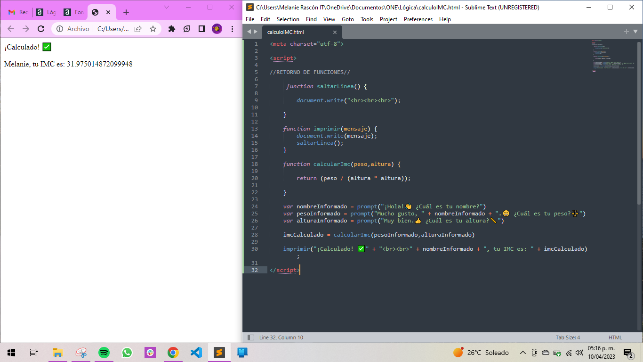Open the Help menu in Sublime

tap(445, 19)
